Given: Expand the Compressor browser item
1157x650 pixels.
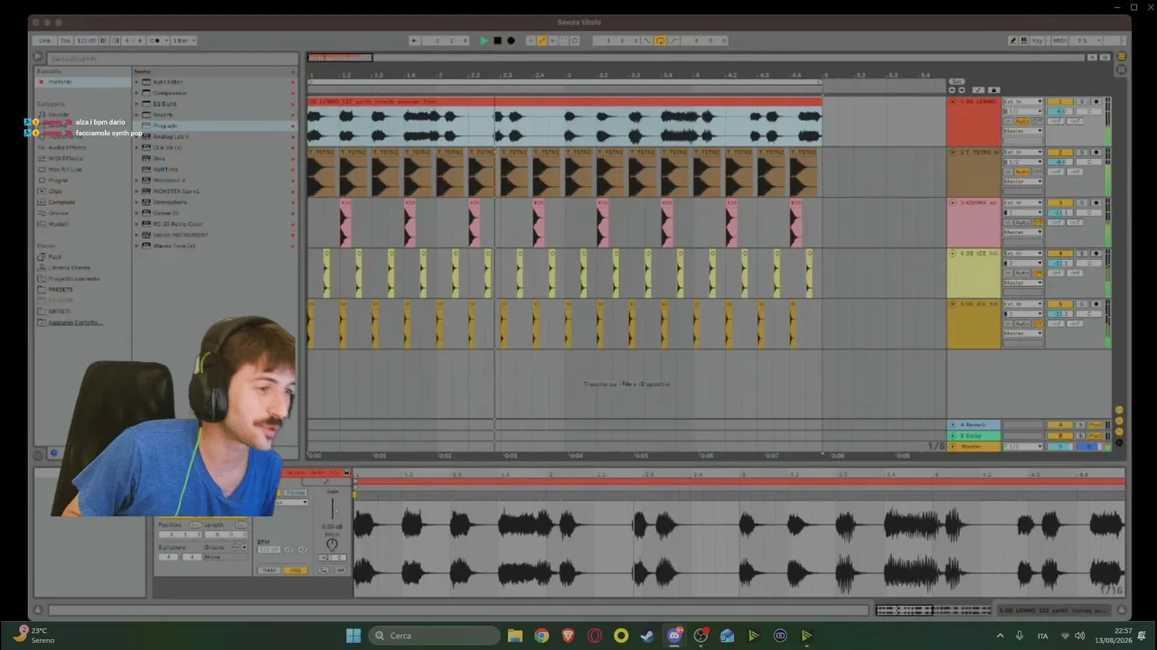Looking at the screenshot, I should pyautogui.click(x=137, y=93).
